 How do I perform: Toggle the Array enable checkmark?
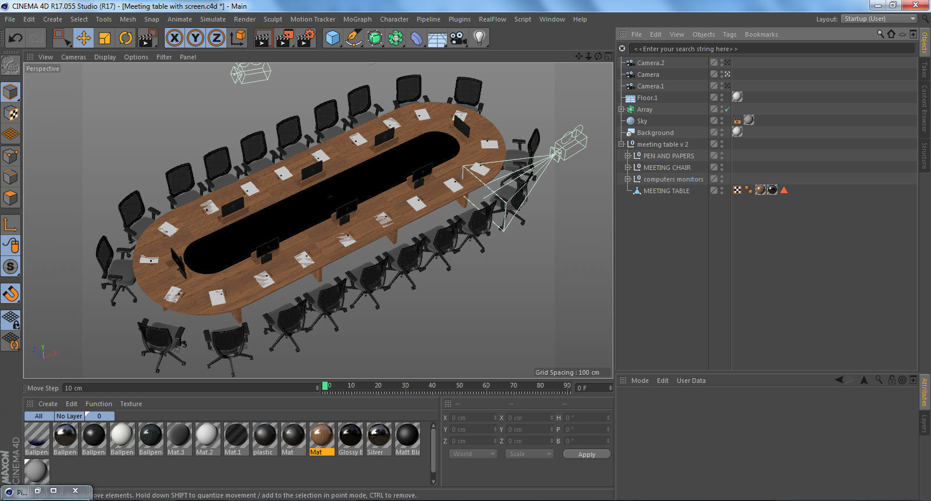pos(727,109)
